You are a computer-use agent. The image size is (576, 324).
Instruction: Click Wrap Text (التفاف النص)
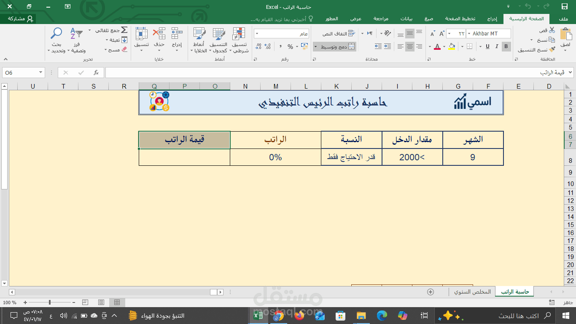pos(339,34)
